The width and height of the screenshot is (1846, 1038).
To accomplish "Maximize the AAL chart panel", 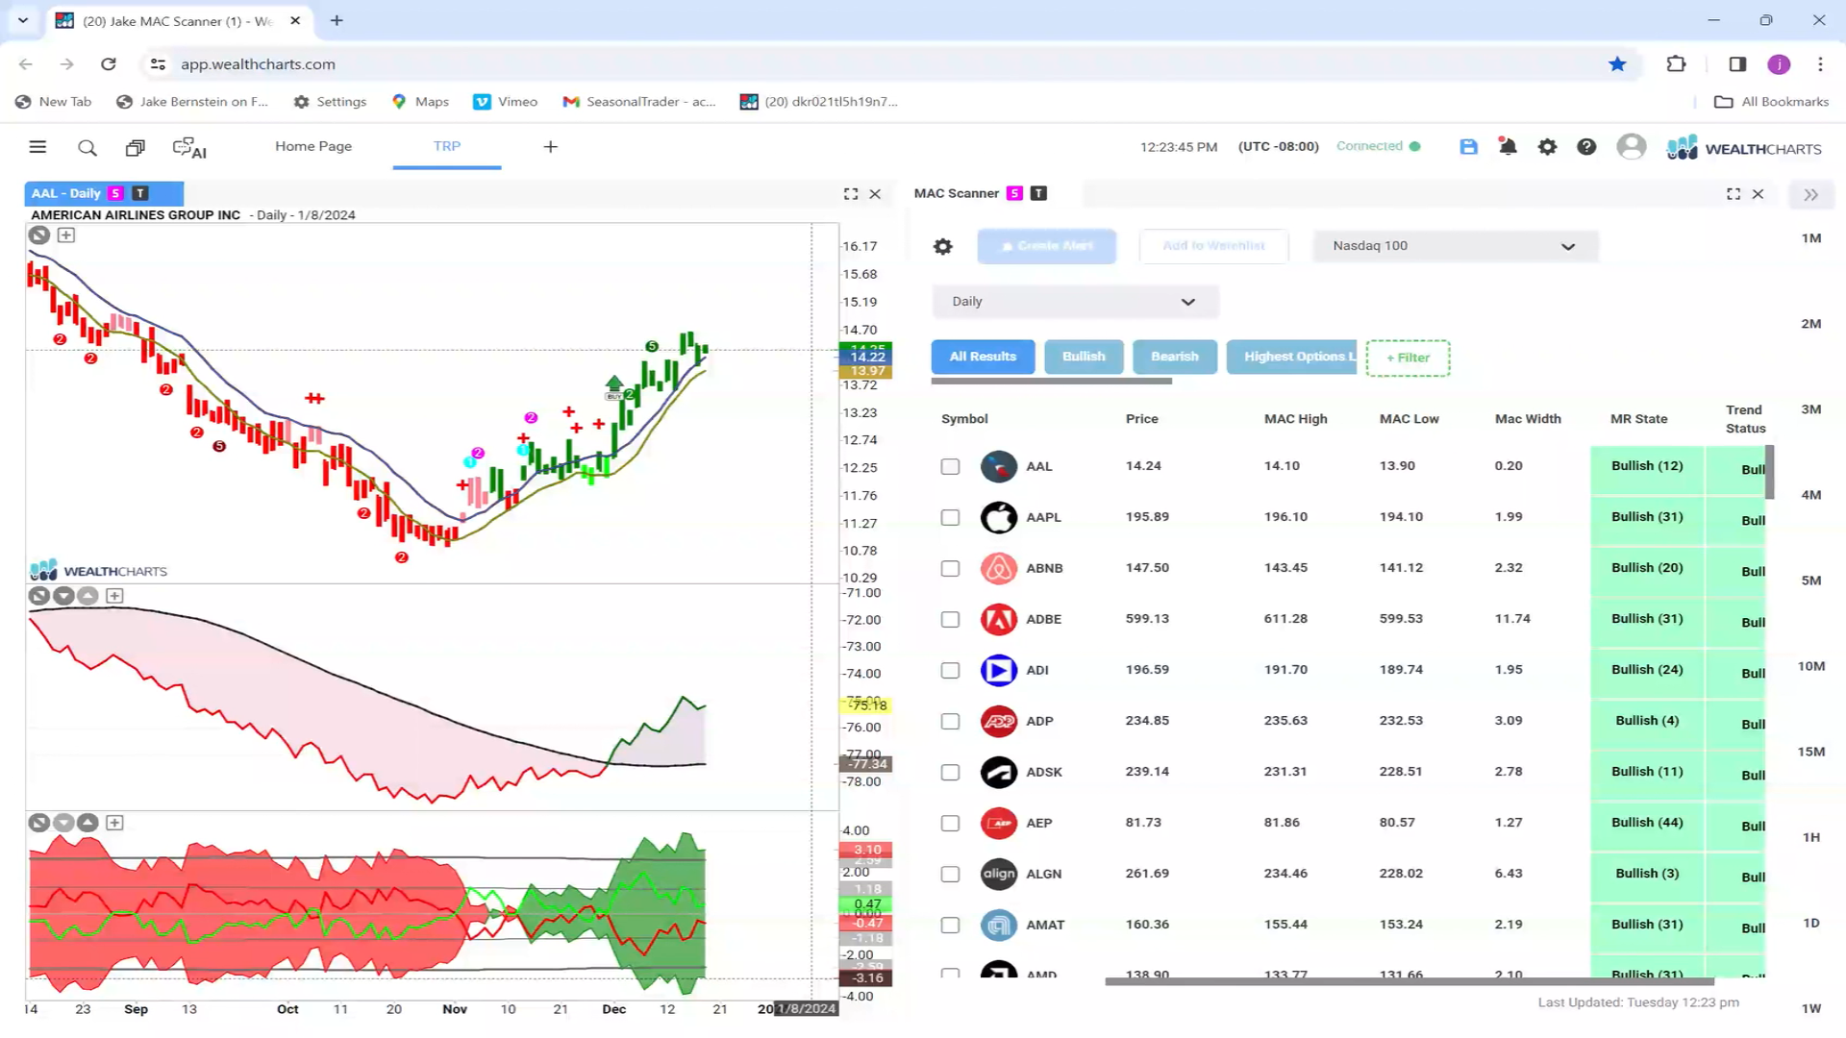I will [851, 194].
